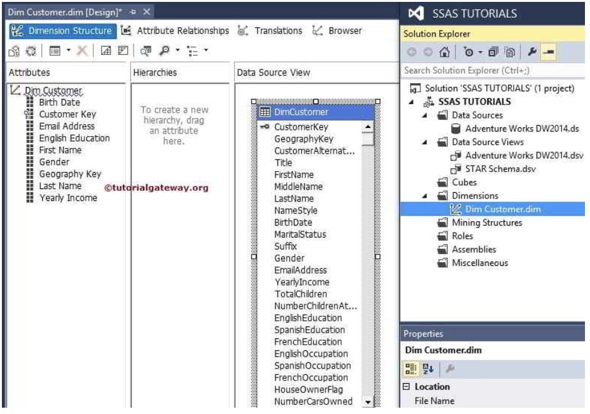The image size is (590, 414).
Task: Open the Browser tab
Action: coord(337,31)
